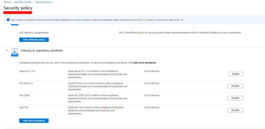Click Out of the box in SOC TSP row

click(152, 108)
